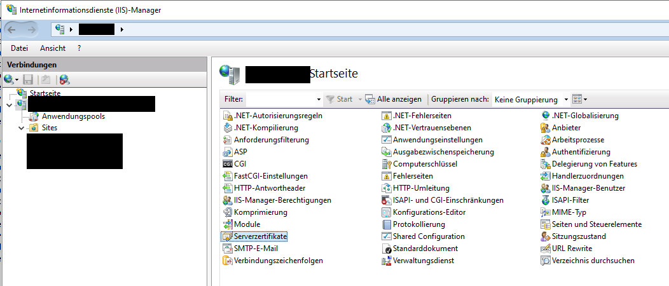Open the Protokollierung feature icon
The height and width of the screenshot is (286, 669).
[387, 224]
